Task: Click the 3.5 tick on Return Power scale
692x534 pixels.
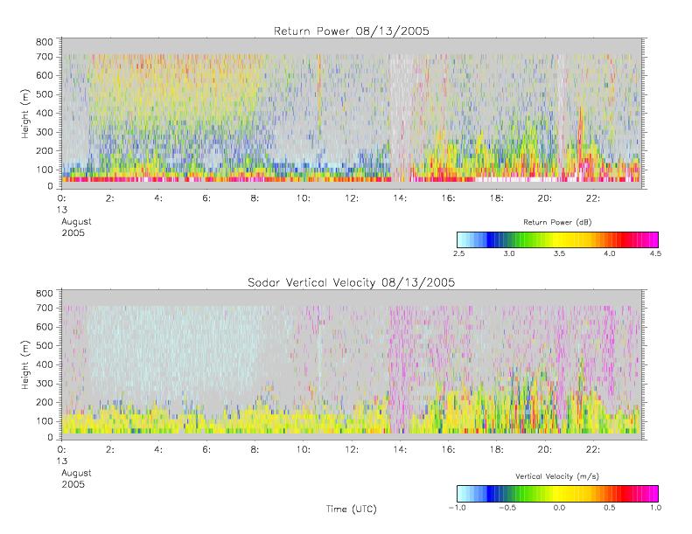Action: tap(559, 253)
